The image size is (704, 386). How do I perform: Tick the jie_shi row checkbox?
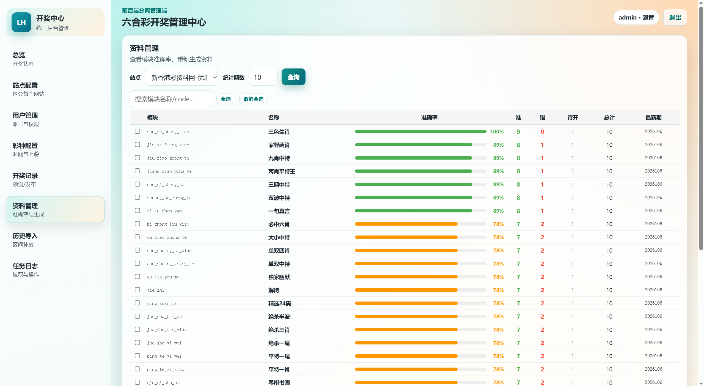137,290
